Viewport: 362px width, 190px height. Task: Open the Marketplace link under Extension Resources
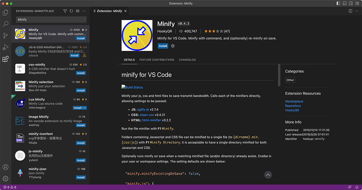(294, 101)
